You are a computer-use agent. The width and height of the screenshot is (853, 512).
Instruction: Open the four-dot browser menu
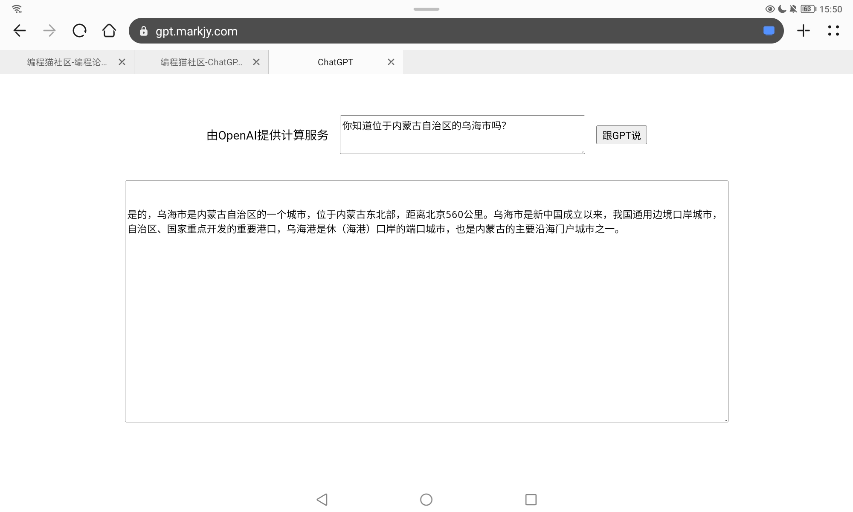click(833, 31)
